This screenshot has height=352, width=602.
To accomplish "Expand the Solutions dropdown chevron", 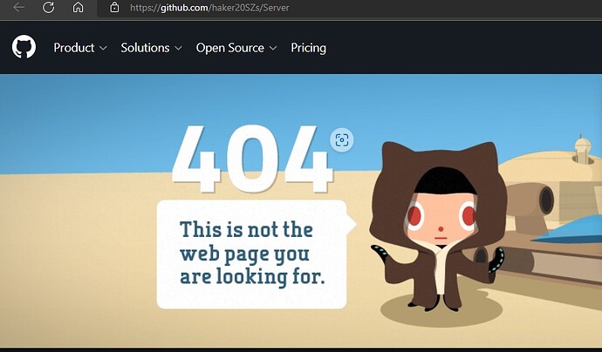I will (178, 48).
